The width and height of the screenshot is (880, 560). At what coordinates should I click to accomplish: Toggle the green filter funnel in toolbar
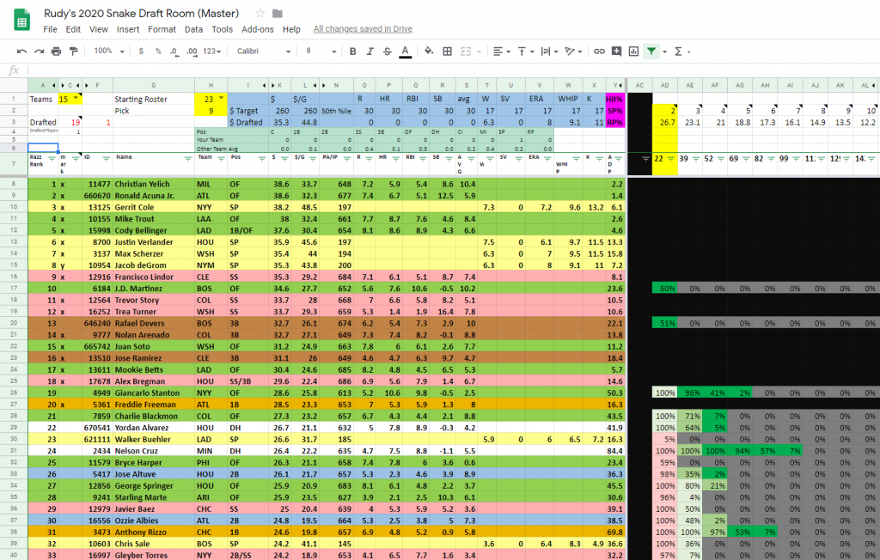651,51
